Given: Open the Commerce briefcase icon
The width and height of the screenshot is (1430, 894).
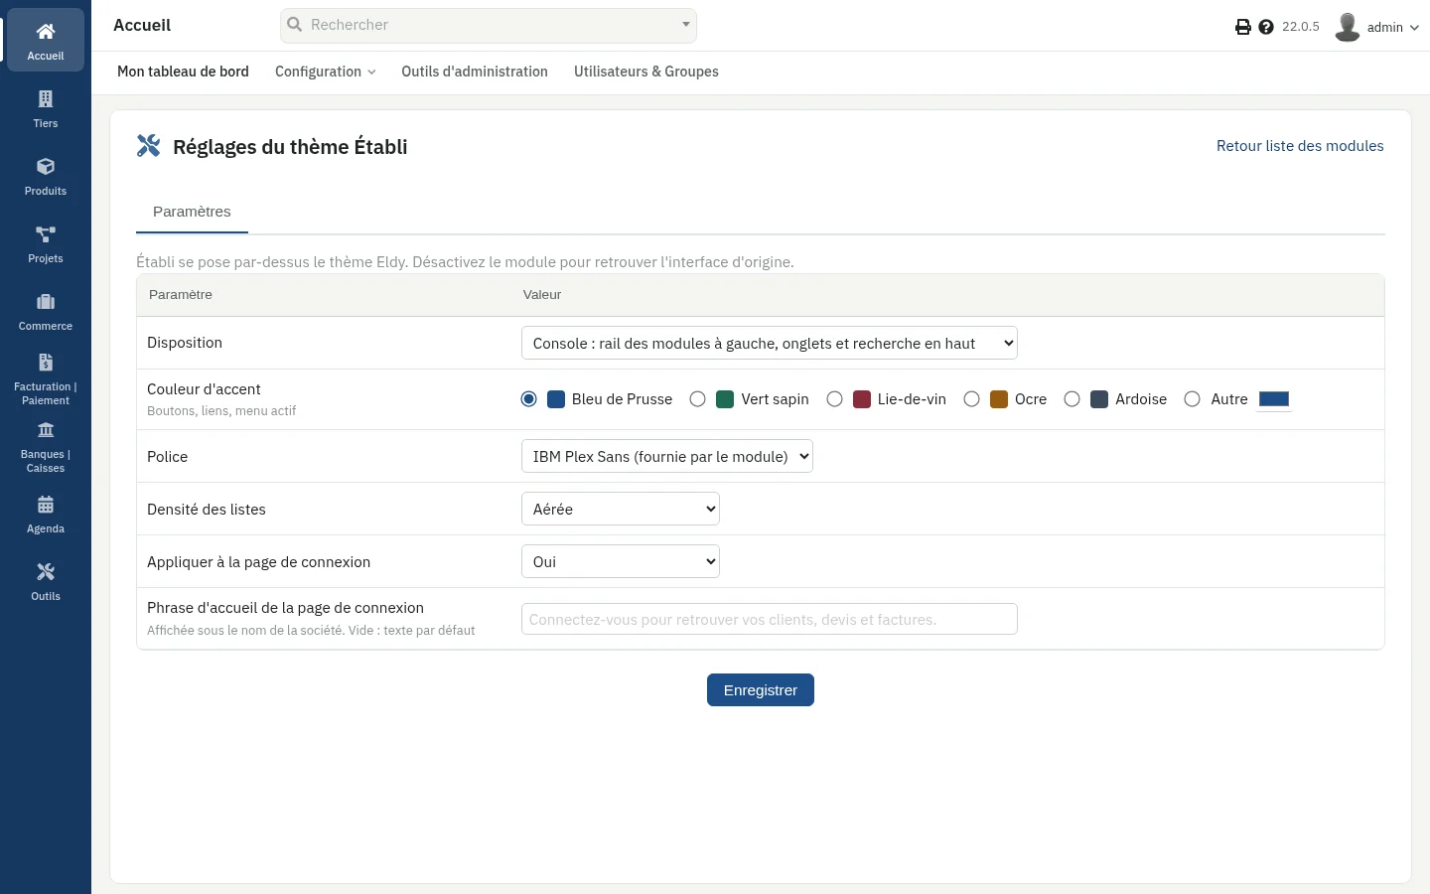Looking at the screenshot, I should pos(46,302).
